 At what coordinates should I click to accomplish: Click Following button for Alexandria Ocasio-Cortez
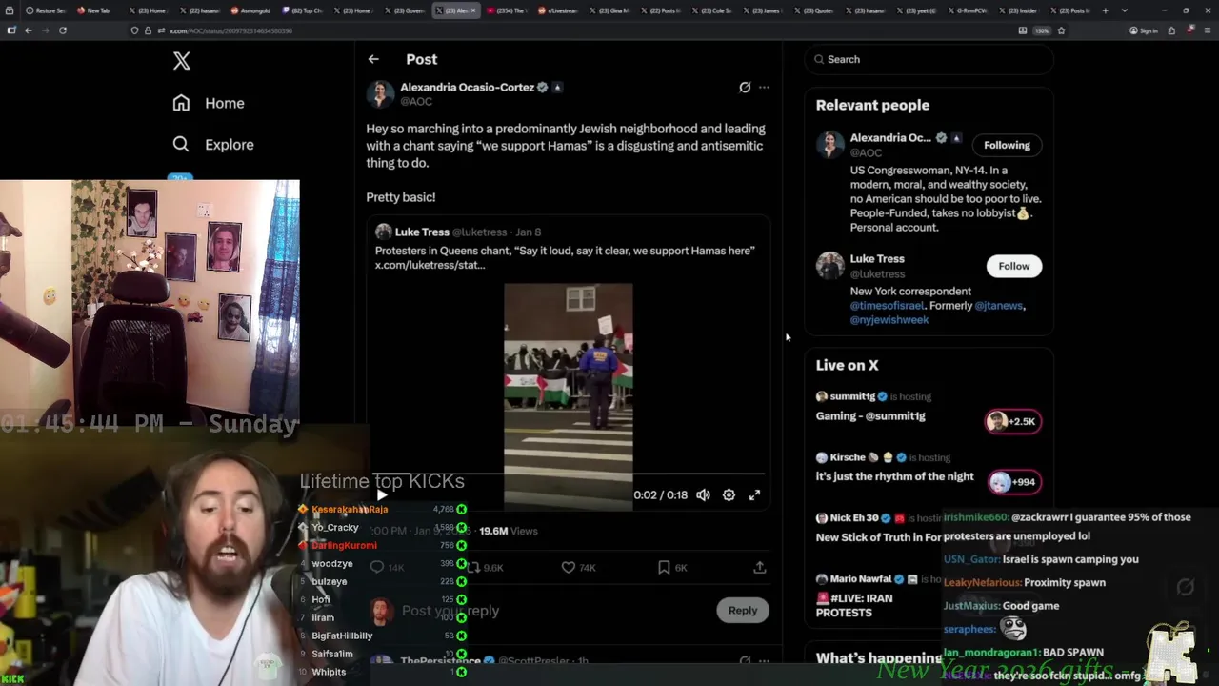coord(1007,145)
